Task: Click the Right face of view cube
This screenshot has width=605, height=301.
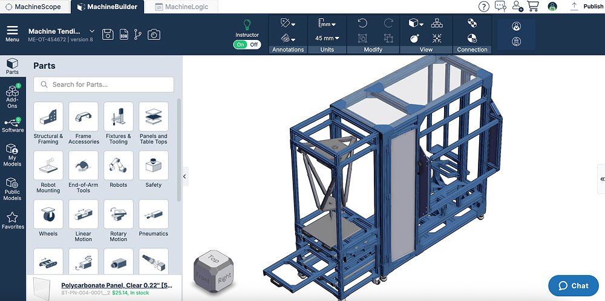Action: 224,278
